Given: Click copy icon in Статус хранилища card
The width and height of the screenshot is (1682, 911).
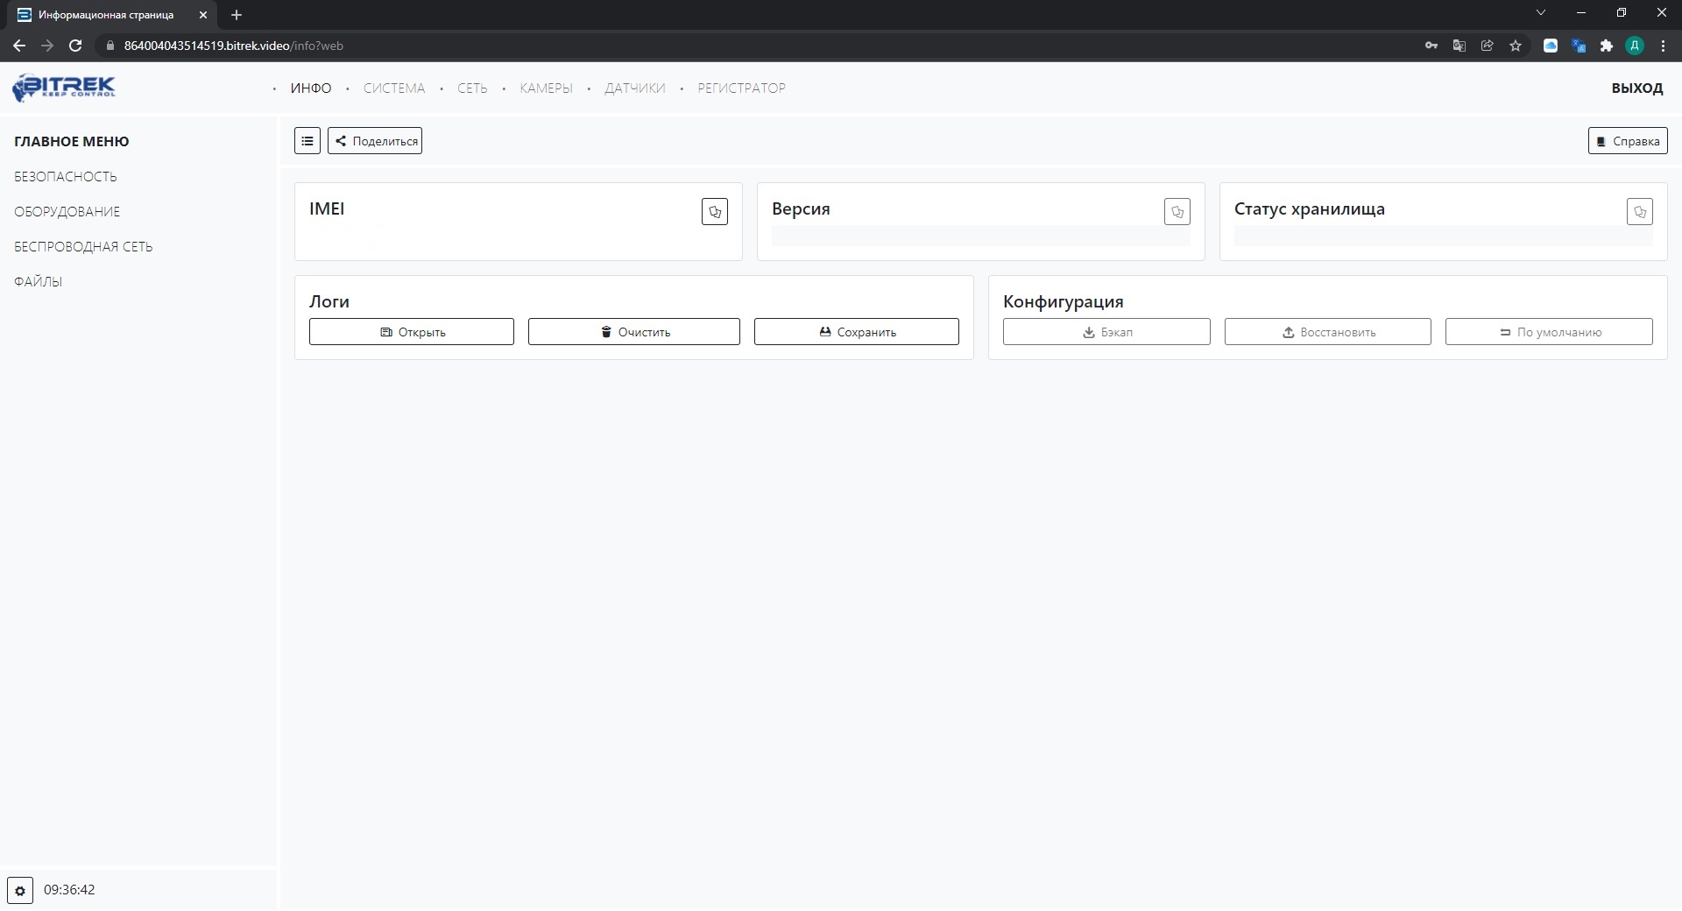Looking at the screenshot, I should click(1639, 212).
